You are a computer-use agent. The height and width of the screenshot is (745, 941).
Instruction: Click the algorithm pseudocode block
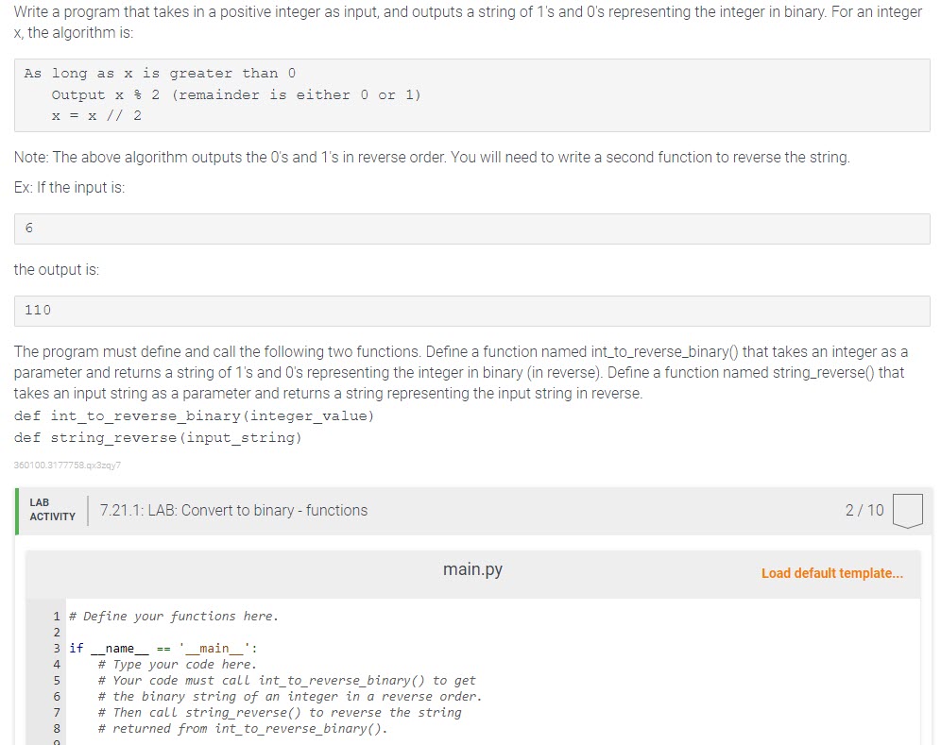coord(470,94)
